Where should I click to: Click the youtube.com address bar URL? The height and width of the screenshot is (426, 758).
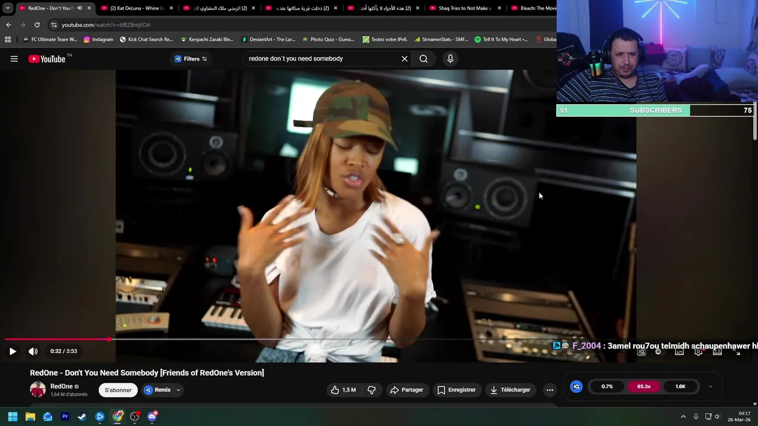106,25
